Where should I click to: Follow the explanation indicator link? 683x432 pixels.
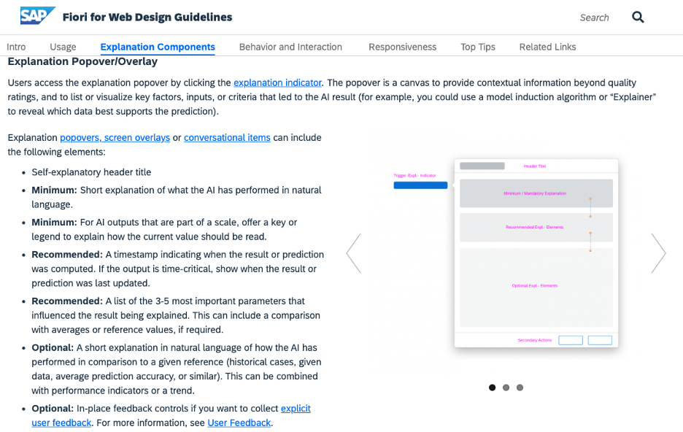277,82
